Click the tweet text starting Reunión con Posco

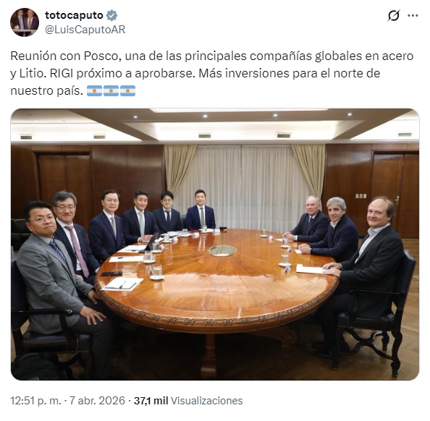point(211,73)
